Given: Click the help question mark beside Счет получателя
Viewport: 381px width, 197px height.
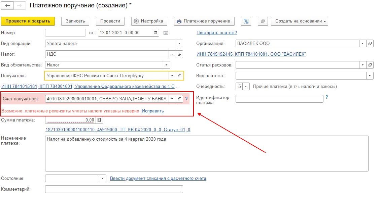Looking at the screenshot, I should [186, 99].
